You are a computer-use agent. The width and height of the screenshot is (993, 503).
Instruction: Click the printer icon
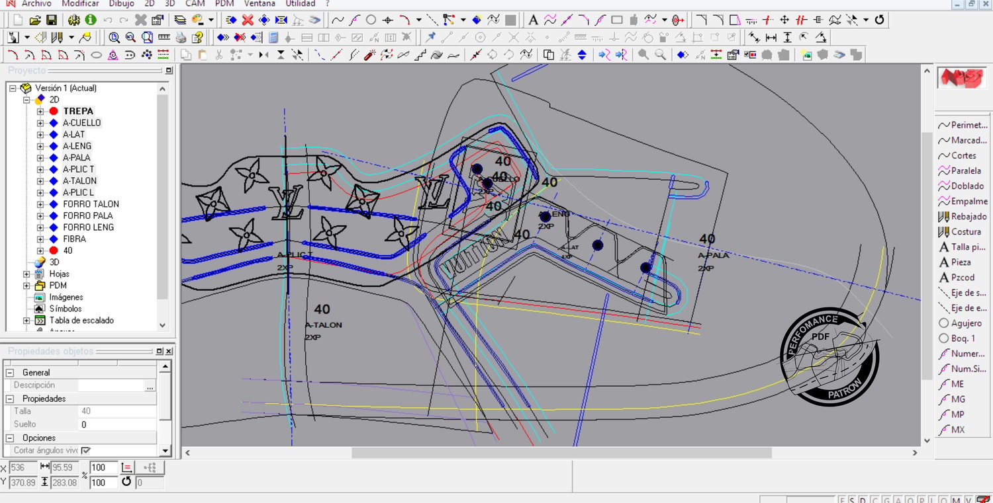point(181,37)
